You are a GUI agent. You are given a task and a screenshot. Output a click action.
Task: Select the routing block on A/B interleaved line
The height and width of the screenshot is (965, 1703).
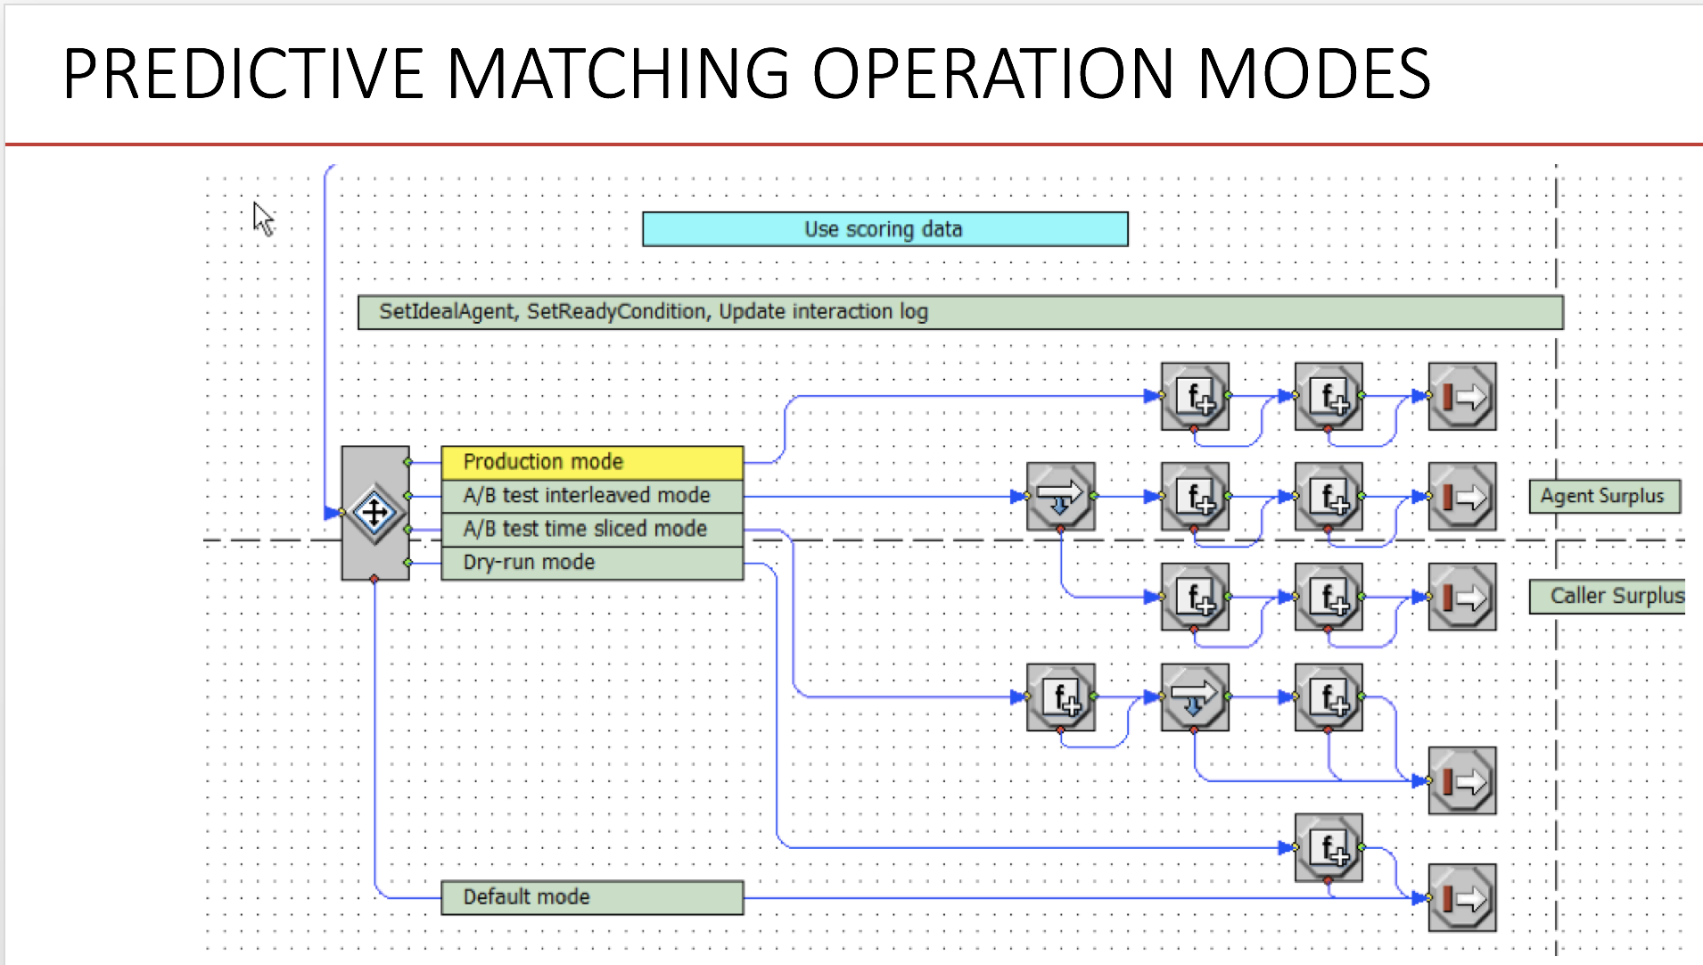pyautogui.click(x=1060, y=497)
